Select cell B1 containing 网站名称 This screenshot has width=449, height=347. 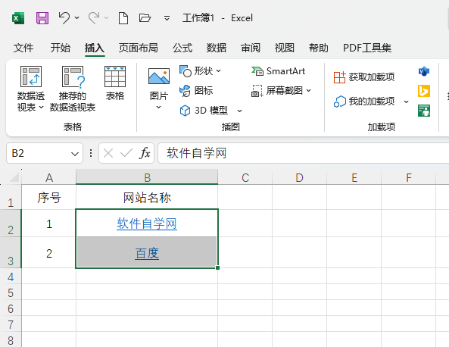pos(147,197)
